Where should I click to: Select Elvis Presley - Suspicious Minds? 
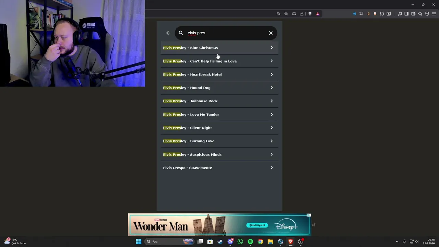(219, 154)
